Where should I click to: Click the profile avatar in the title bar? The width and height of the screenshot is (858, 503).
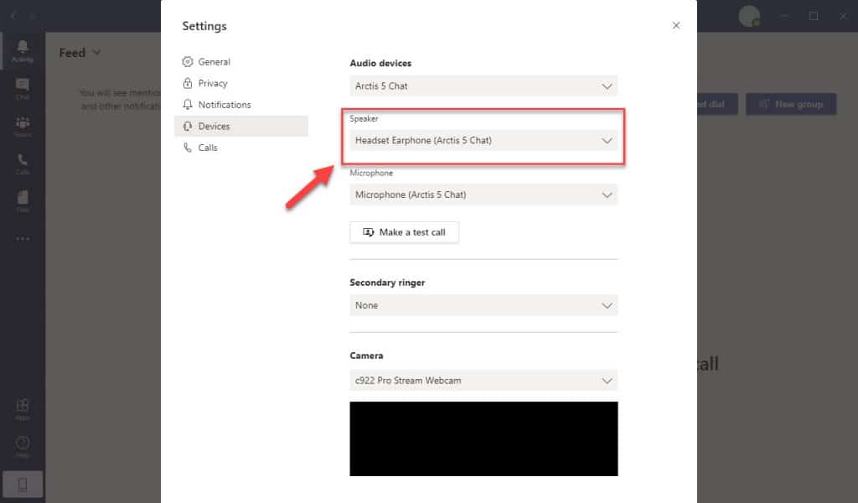[748, 15]
